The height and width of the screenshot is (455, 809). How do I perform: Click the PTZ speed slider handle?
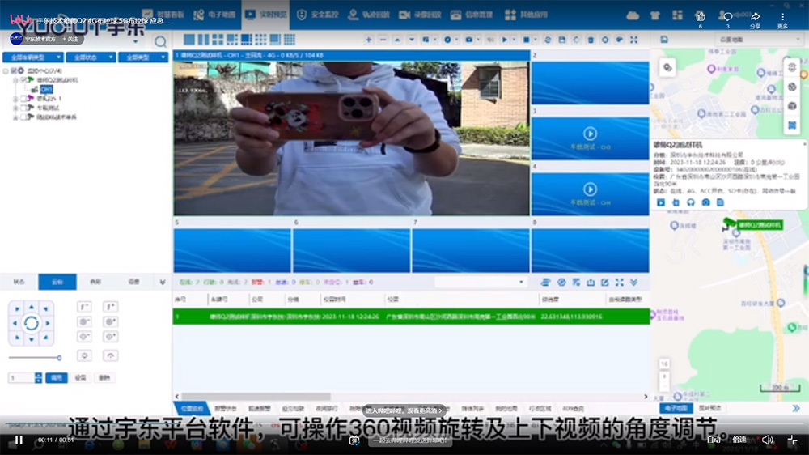(x=59, y=357)
